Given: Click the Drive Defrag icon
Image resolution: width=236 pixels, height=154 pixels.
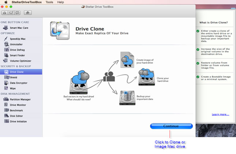Looking at the screenshot, I should pos(7,50).
